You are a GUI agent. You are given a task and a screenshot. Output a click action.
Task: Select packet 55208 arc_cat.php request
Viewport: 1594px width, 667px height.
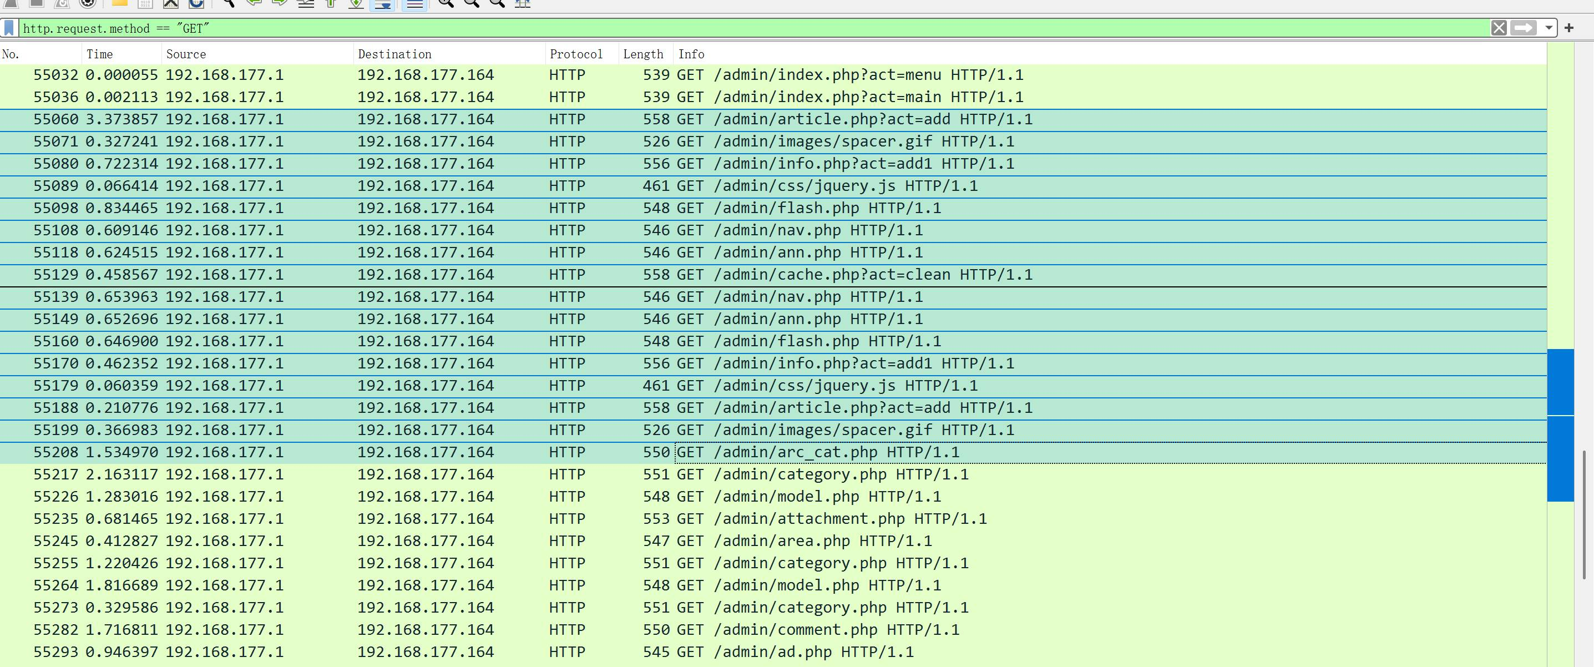tap(773, 453)
